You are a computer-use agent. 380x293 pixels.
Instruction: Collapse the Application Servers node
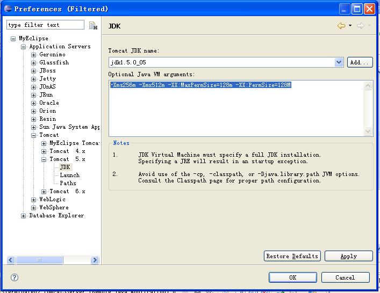(x=23, y=47)
